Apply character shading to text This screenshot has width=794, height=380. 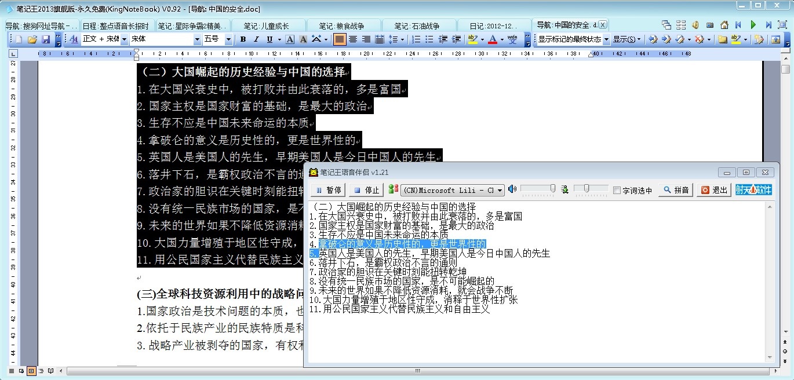point(303,39)
